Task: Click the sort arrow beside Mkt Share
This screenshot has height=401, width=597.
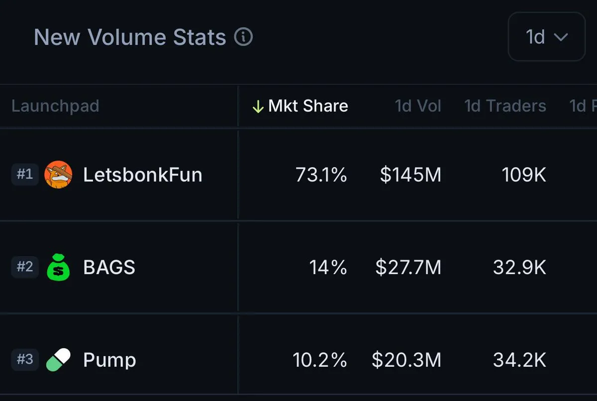Action: point(257,106)
